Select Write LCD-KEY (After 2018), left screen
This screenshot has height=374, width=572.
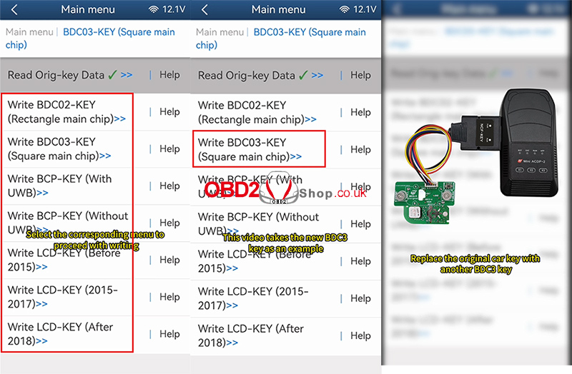(60, 334)
